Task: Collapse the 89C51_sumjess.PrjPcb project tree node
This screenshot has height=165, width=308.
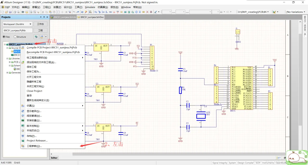Action: point(5,44)
